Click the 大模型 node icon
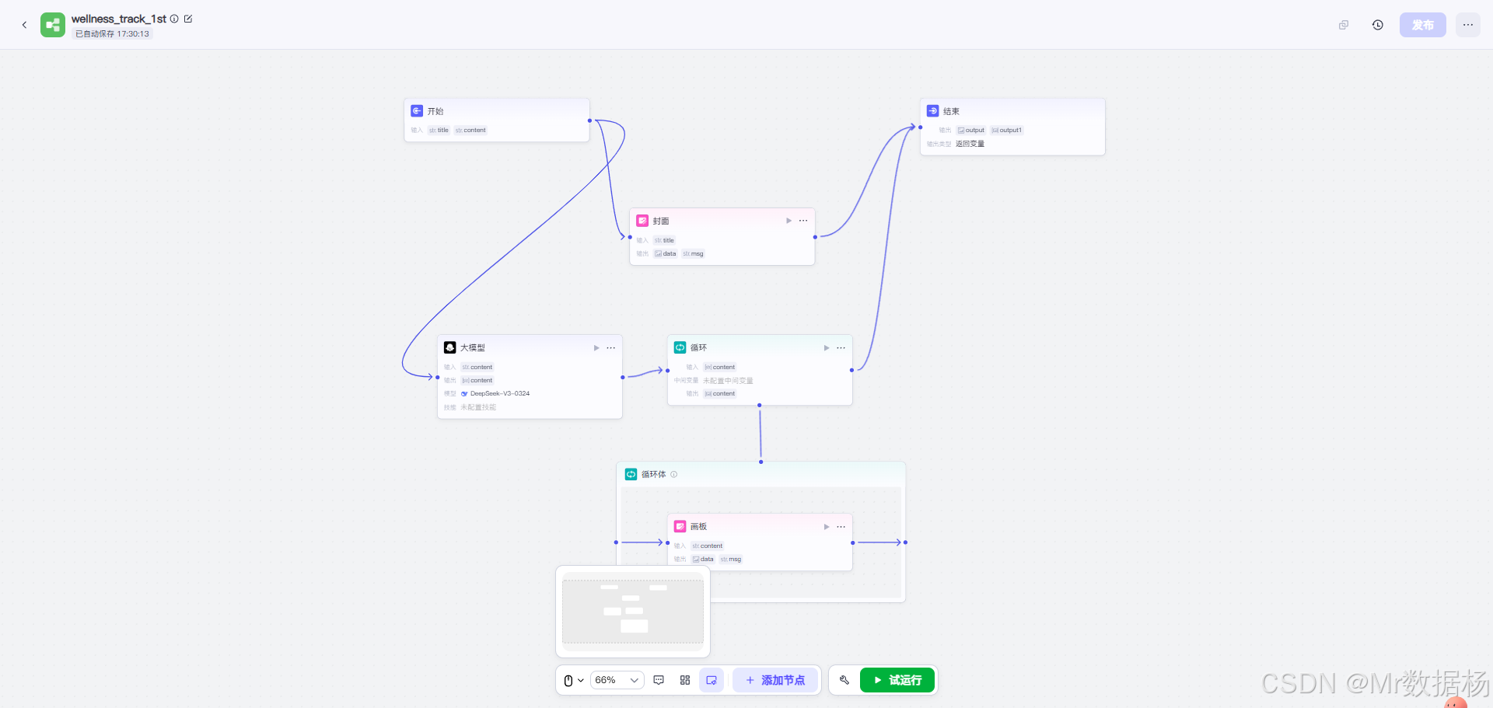 click(x=449, y=347)
